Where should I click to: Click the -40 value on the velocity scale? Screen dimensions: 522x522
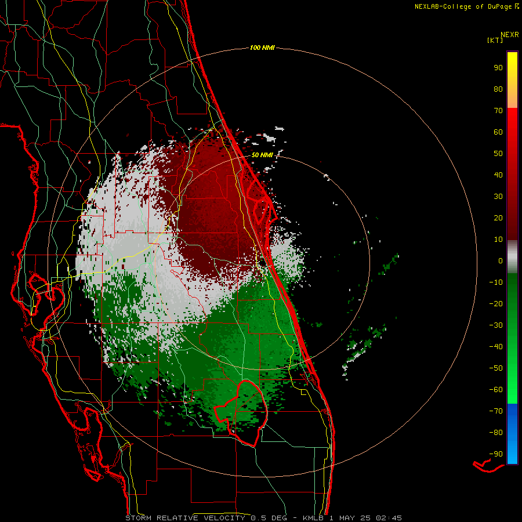click(x=496, y=347)
